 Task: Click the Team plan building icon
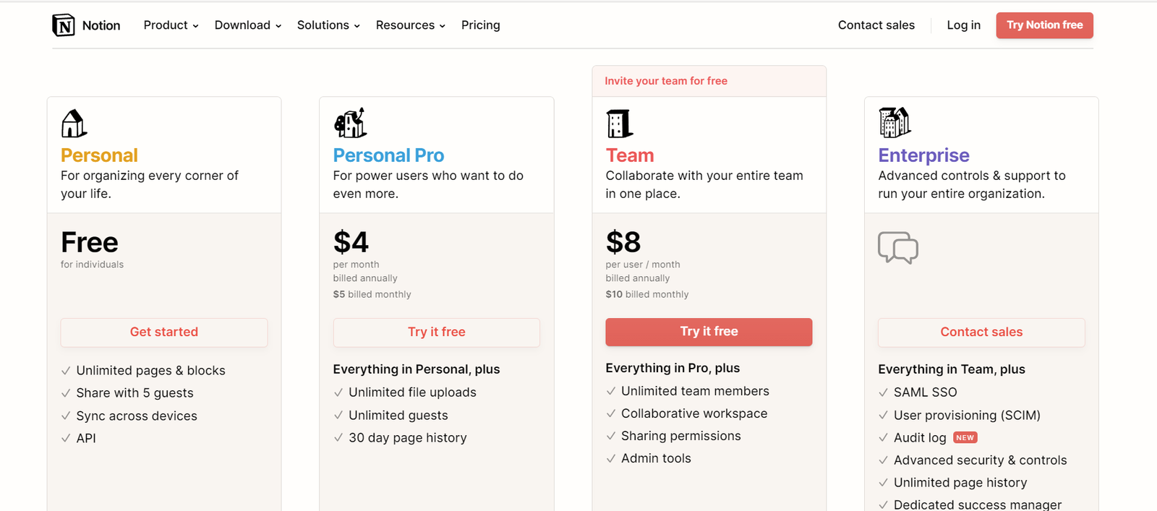620,124
